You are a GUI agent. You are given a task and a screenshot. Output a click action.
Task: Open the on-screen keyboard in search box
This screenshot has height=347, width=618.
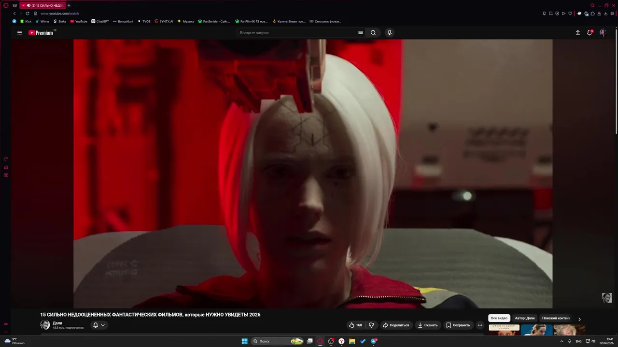pyautogui.click(x=360, y=33)
